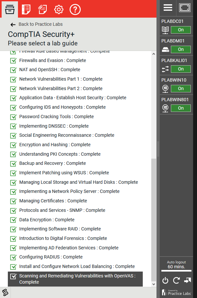This screenshot has width=197, height=298.
Task: Click the PLABWIN801 workstation icon
Action: pyautogui.click(x=165, y=108)
